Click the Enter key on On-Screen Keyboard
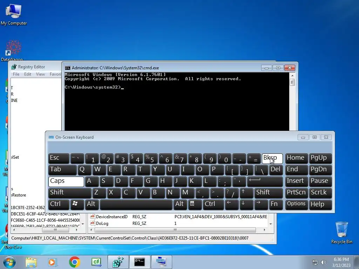359x269 pixels. [265, 182]
